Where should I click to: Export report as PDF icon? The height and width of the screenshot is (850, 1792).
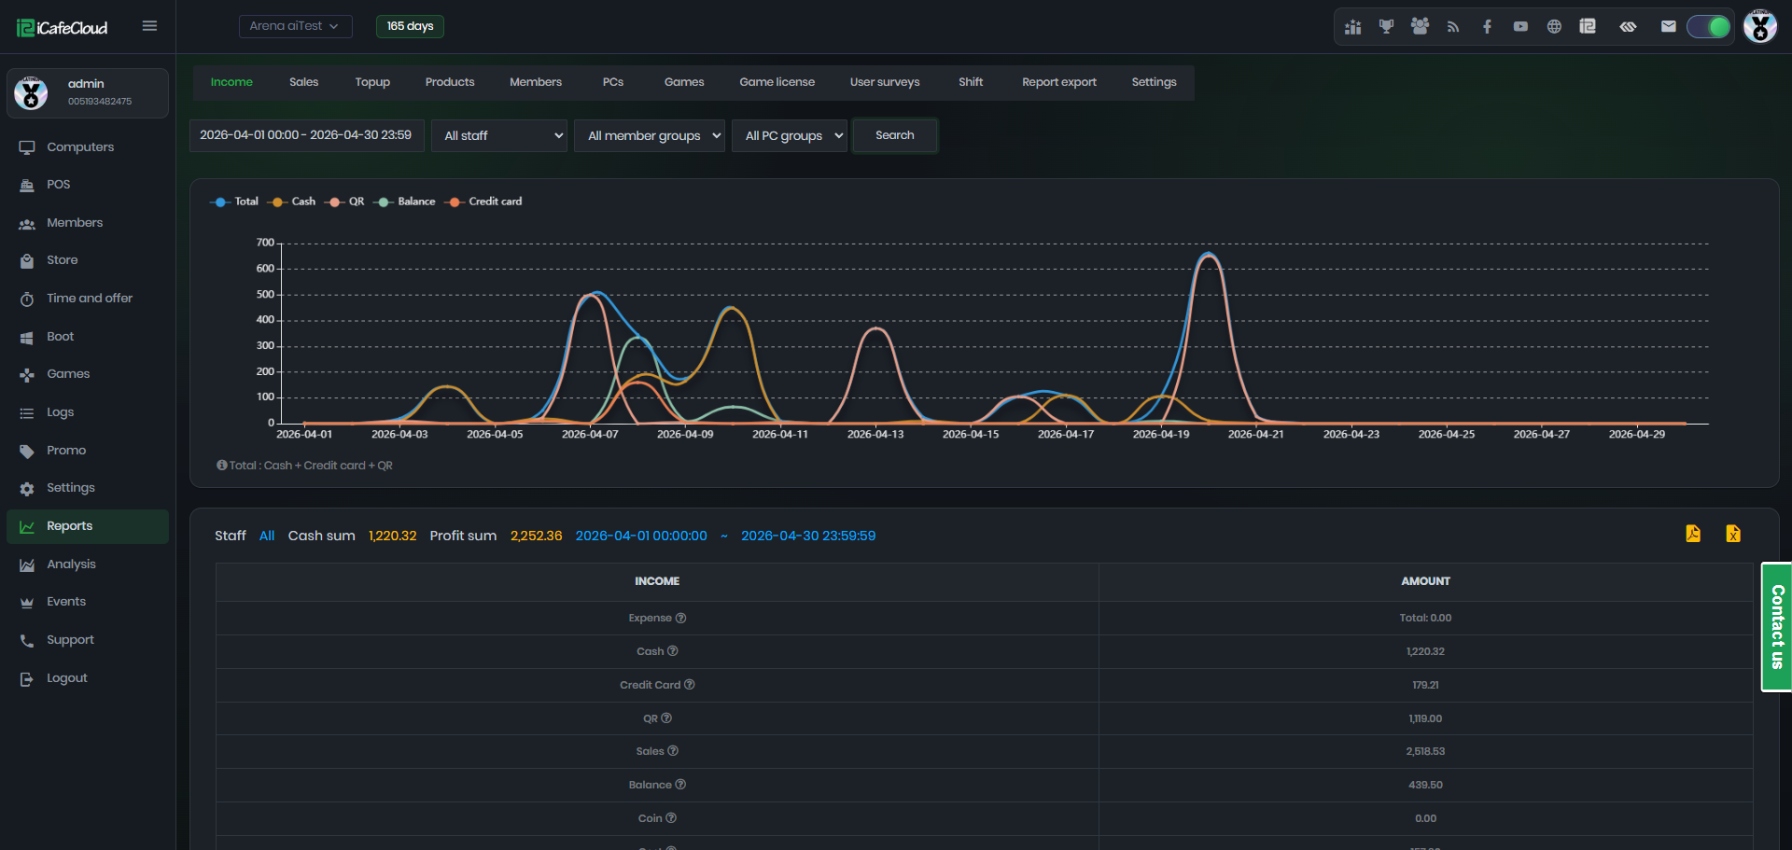click(x=1693, y=534)
